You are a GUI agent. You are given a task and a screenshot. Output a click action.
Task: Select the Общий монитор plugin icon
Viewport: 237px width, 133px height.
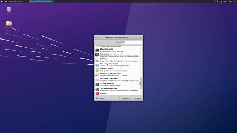97,50
